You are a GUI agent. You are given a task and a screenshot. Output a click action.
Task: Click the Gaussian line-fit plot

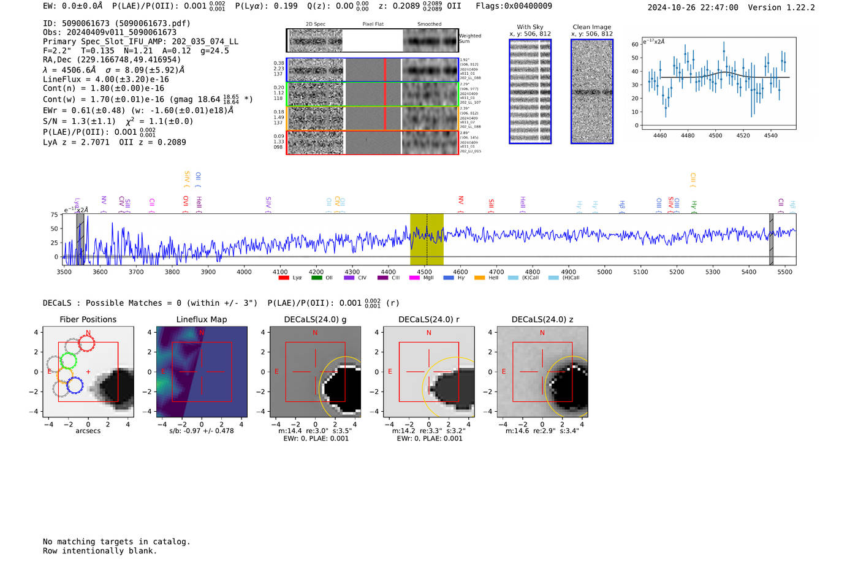[x=719, y=83]
